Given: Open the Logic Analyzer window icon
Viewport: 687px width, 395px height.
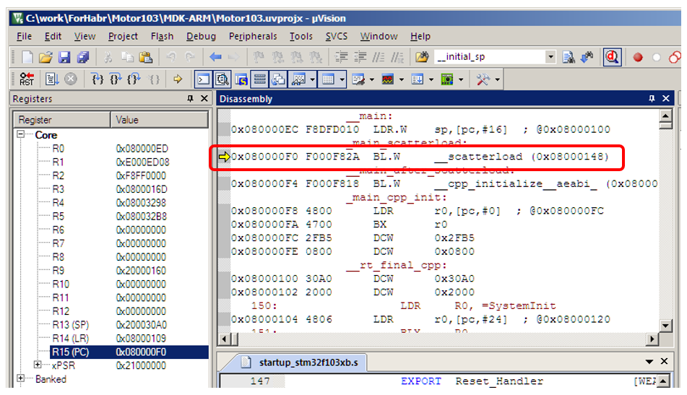Looking at the screenshot, I should (387, 79).
